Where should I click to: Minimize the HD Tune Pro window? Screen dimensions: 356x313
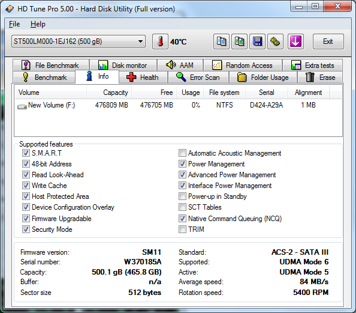(x=299, y=7)
